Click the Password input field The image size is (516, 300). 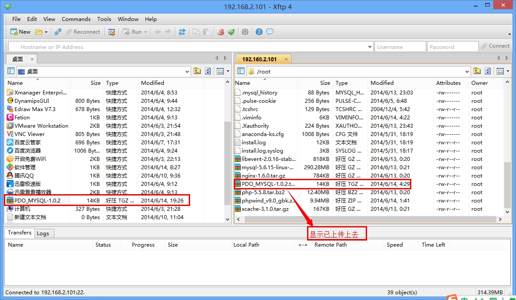(x=452, y=47)
